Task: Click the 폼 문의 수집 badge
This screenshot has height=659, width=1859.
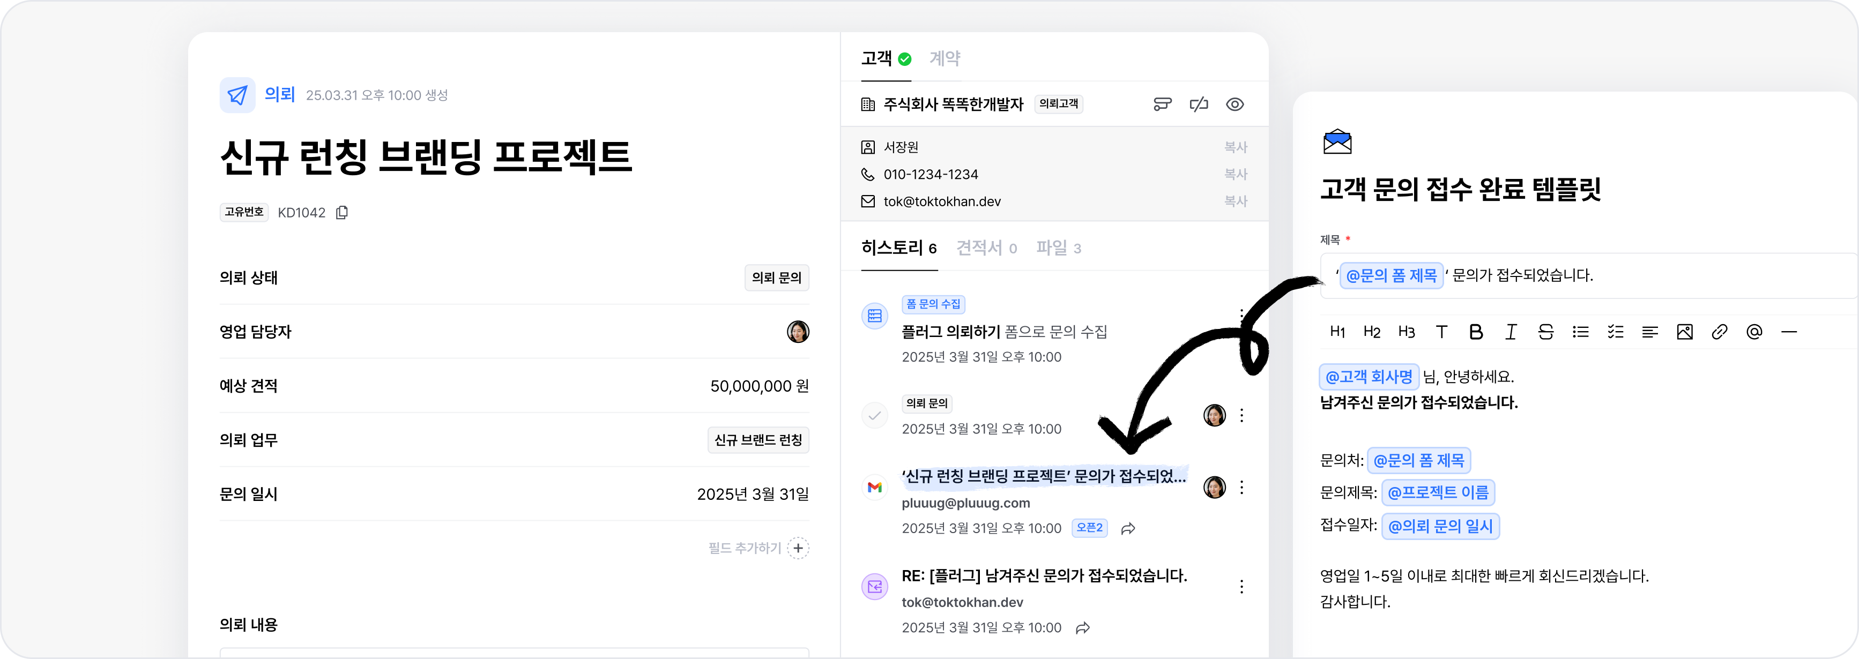Action: [933, 304]
